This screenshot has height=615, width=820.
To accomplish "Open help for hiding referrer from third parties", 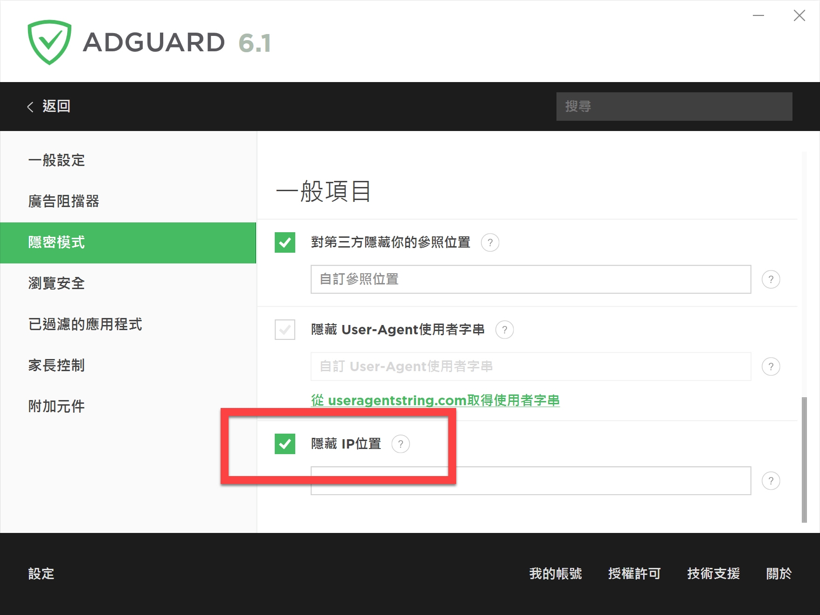I will [x=490, y=242].
